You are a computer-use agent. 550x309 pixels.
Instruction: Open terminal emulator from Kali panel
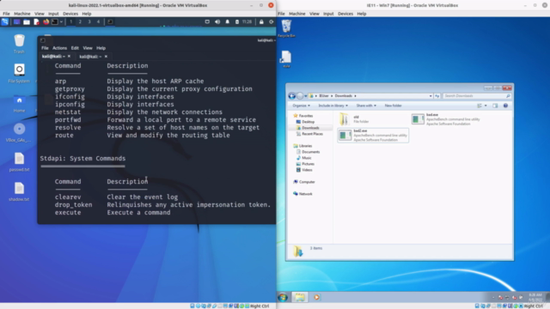click(x=55, y=21)
